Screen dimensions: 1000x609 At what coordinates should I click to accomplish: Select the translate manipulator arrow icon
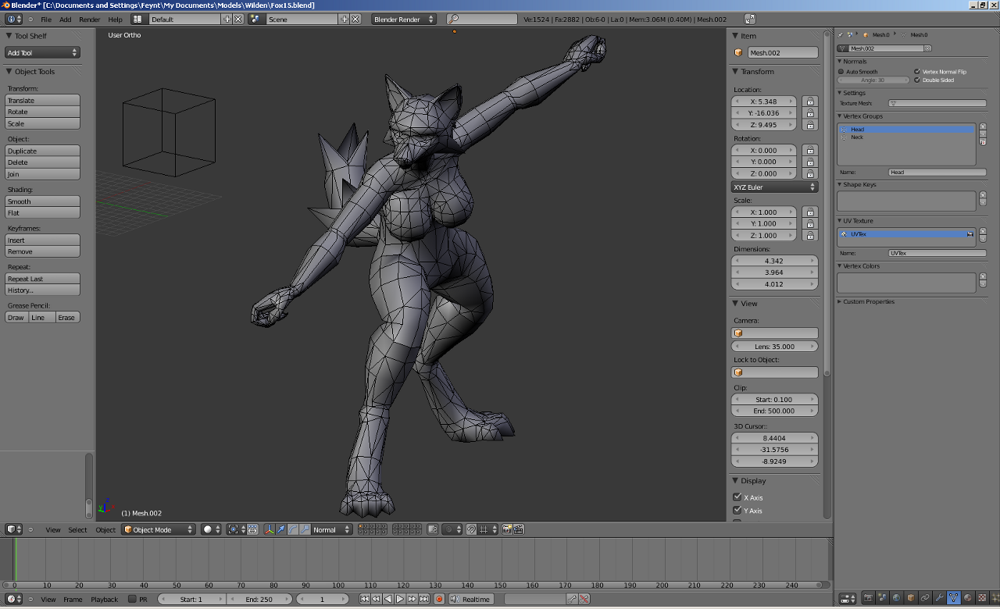pyautogui.click(x=281, y=529)
